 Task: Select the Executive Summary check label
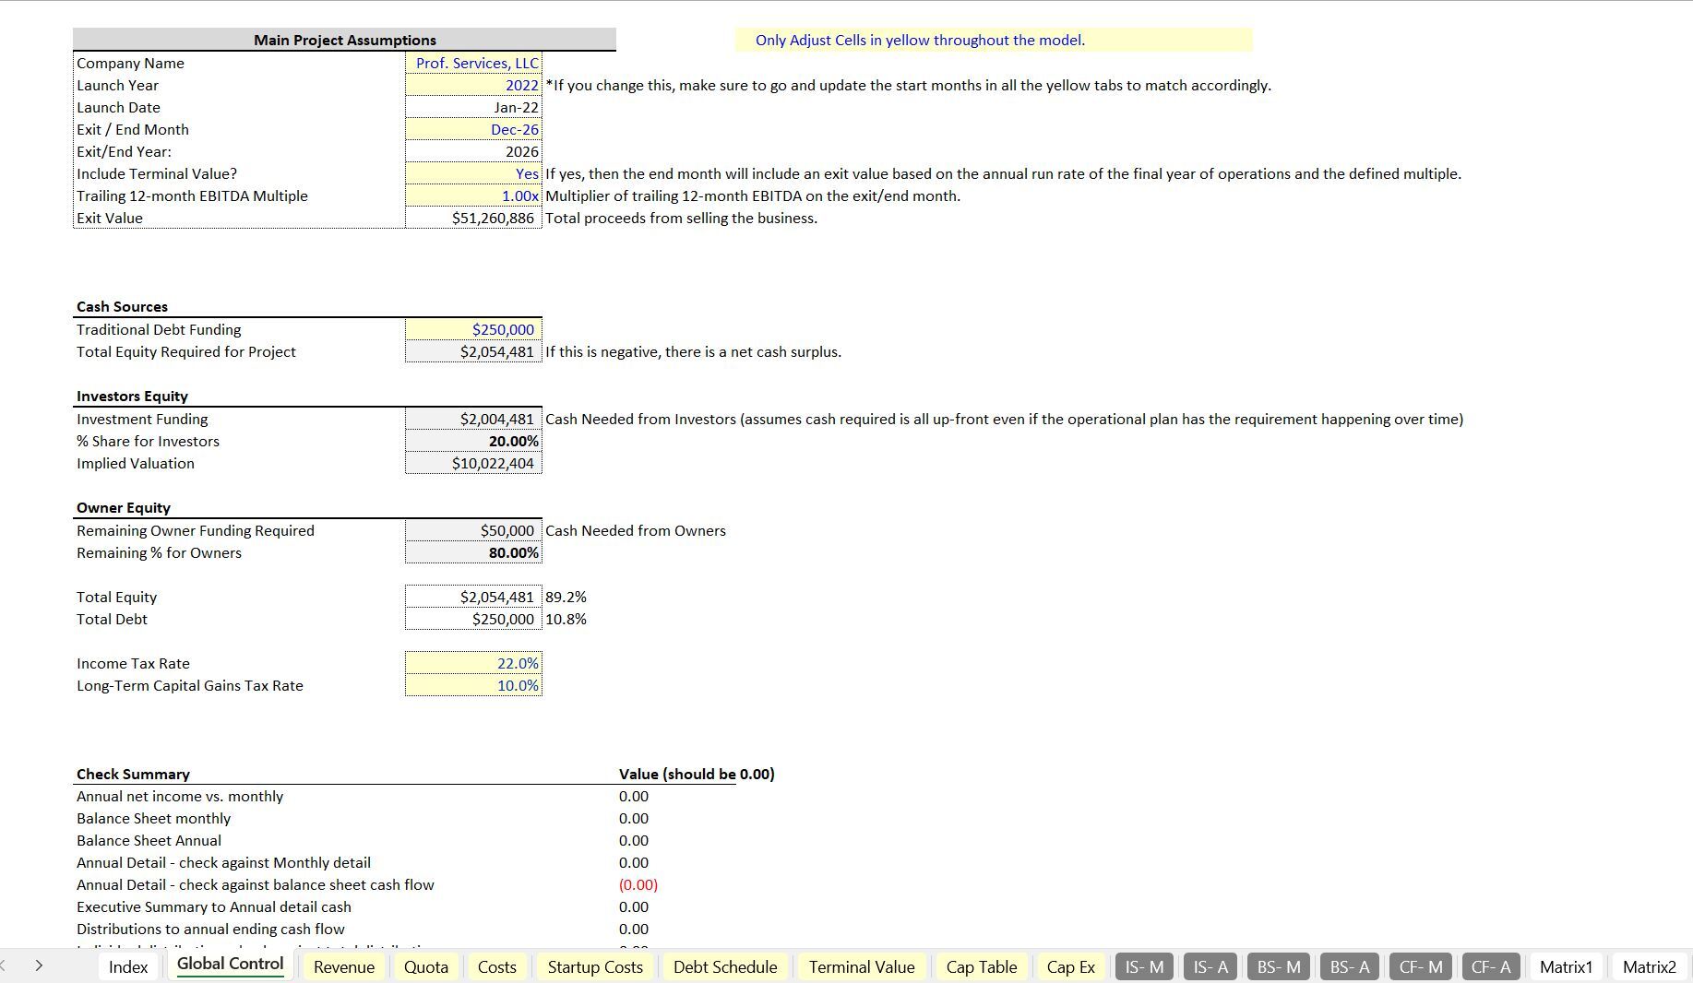point(214,906)
